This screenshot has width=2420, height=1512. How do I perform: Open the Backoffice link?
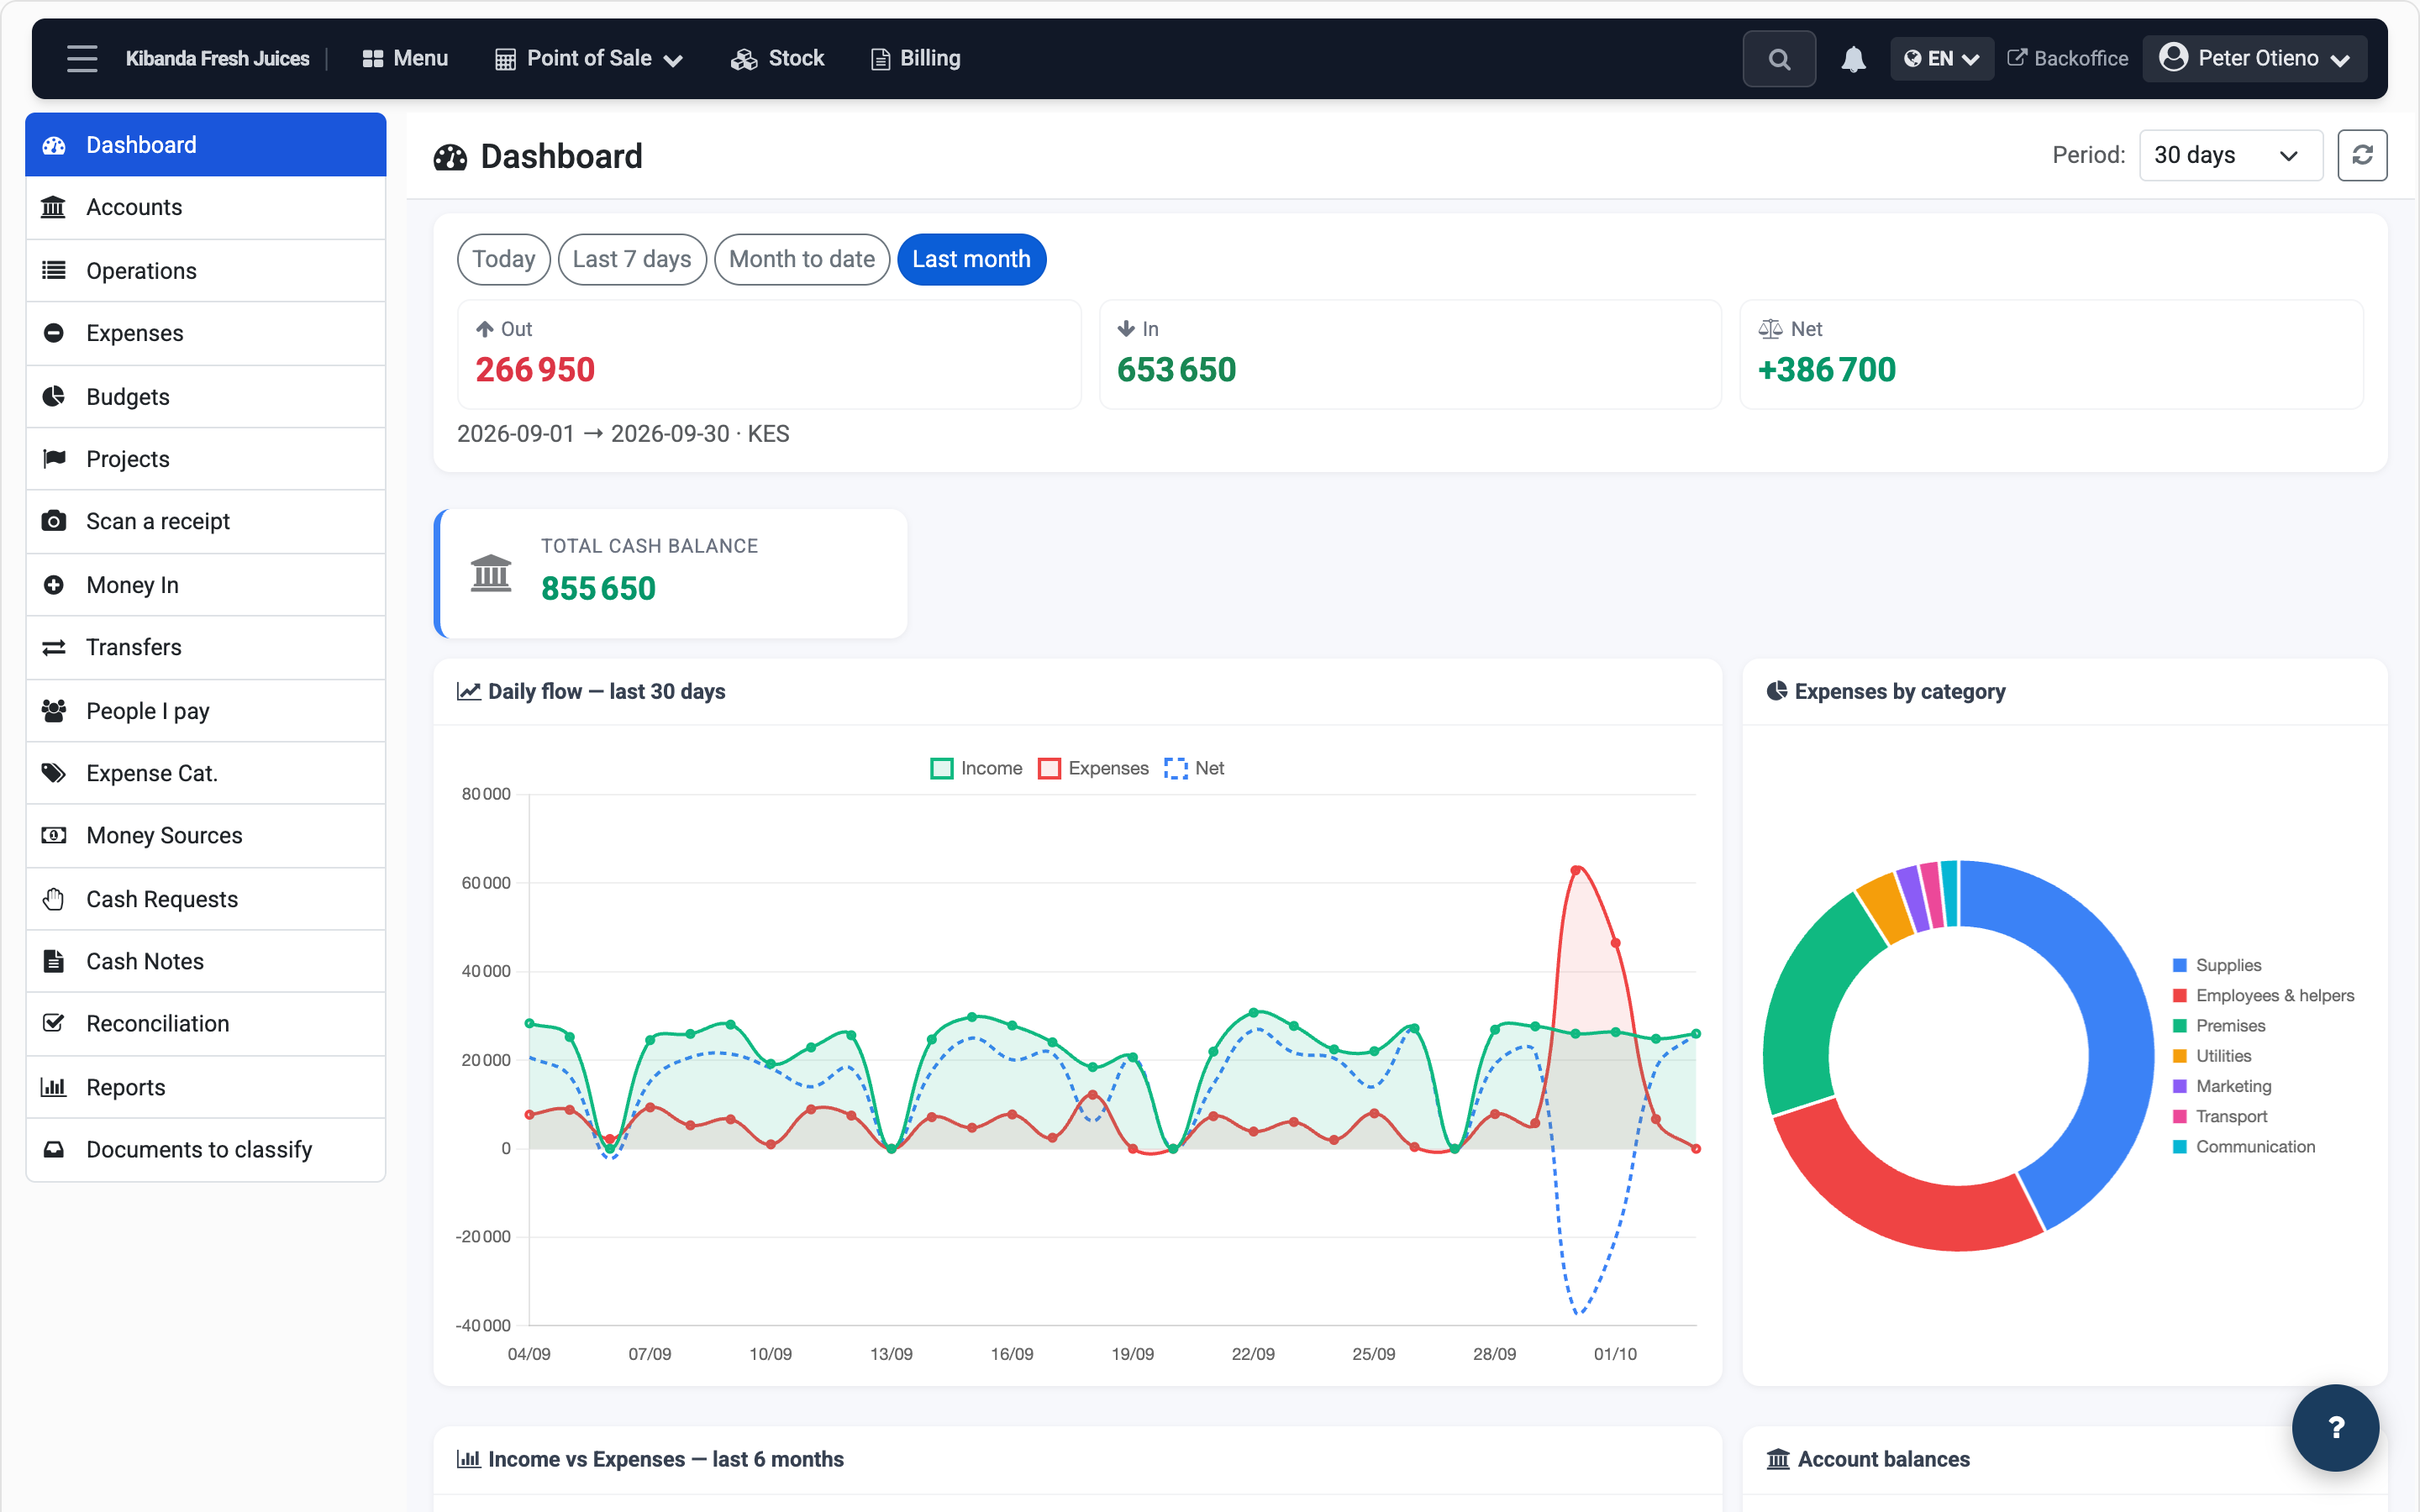pos(2068,59)
